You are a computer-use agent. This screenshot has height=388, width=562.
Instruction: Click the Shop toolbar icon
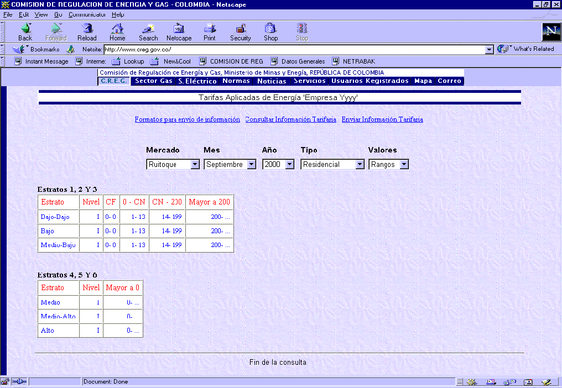(270, 32)
